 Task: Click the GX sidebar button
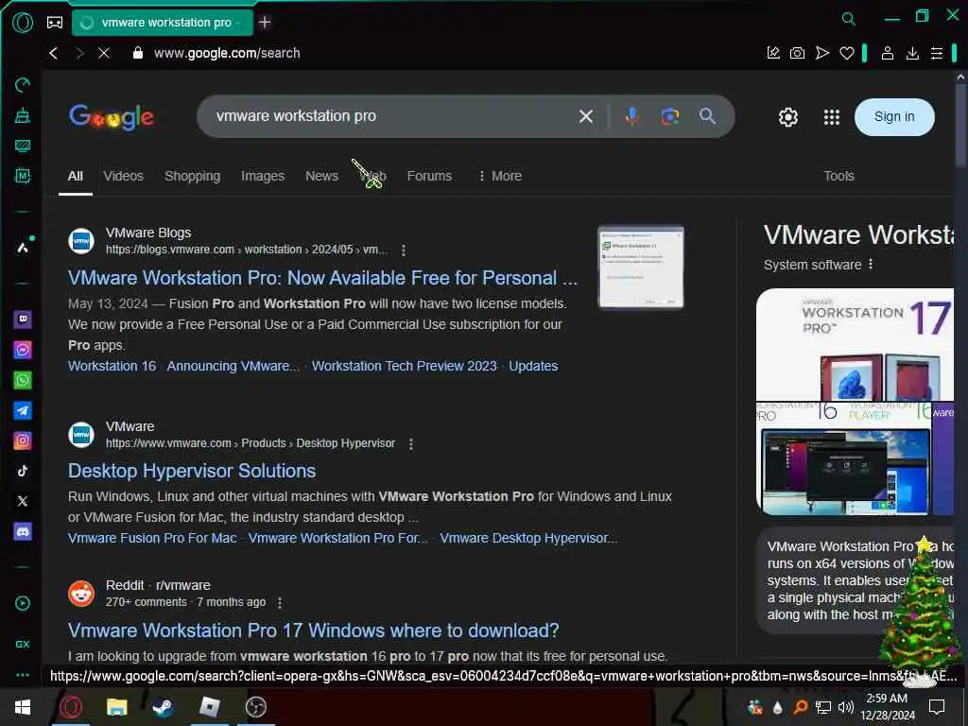click(23, 644)
